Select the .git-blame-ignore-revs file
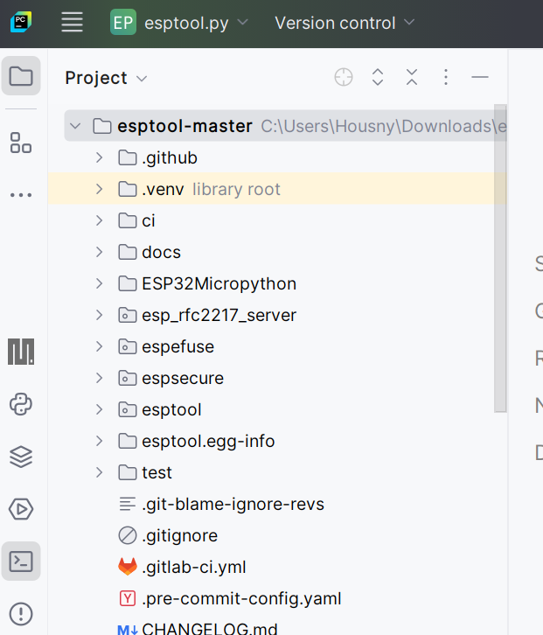 (233, 505)
